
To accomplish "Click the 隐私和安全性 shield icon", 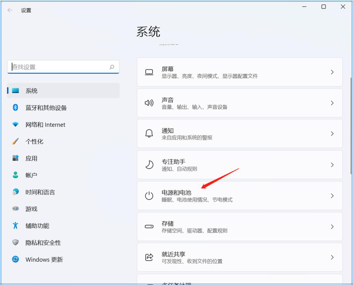I will 15,242.
